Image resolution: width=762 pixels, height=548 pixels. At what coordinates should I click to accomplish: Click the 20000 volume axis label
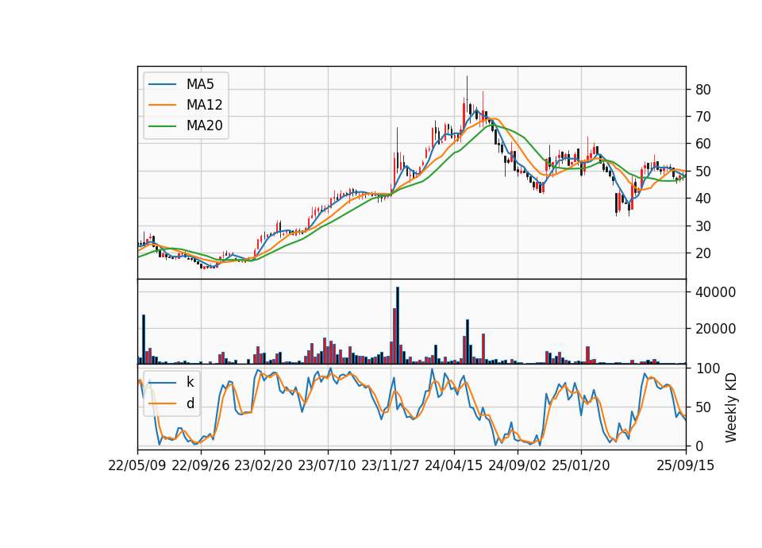tap(716, 329)
